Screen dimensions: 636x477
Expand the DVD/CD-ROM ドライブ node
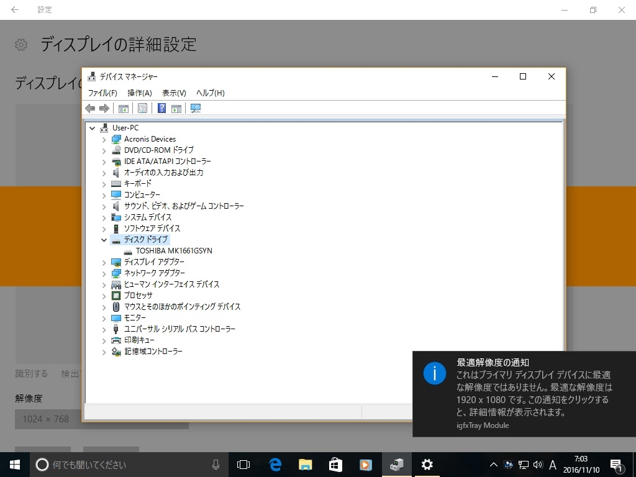[x=104, y=151]
